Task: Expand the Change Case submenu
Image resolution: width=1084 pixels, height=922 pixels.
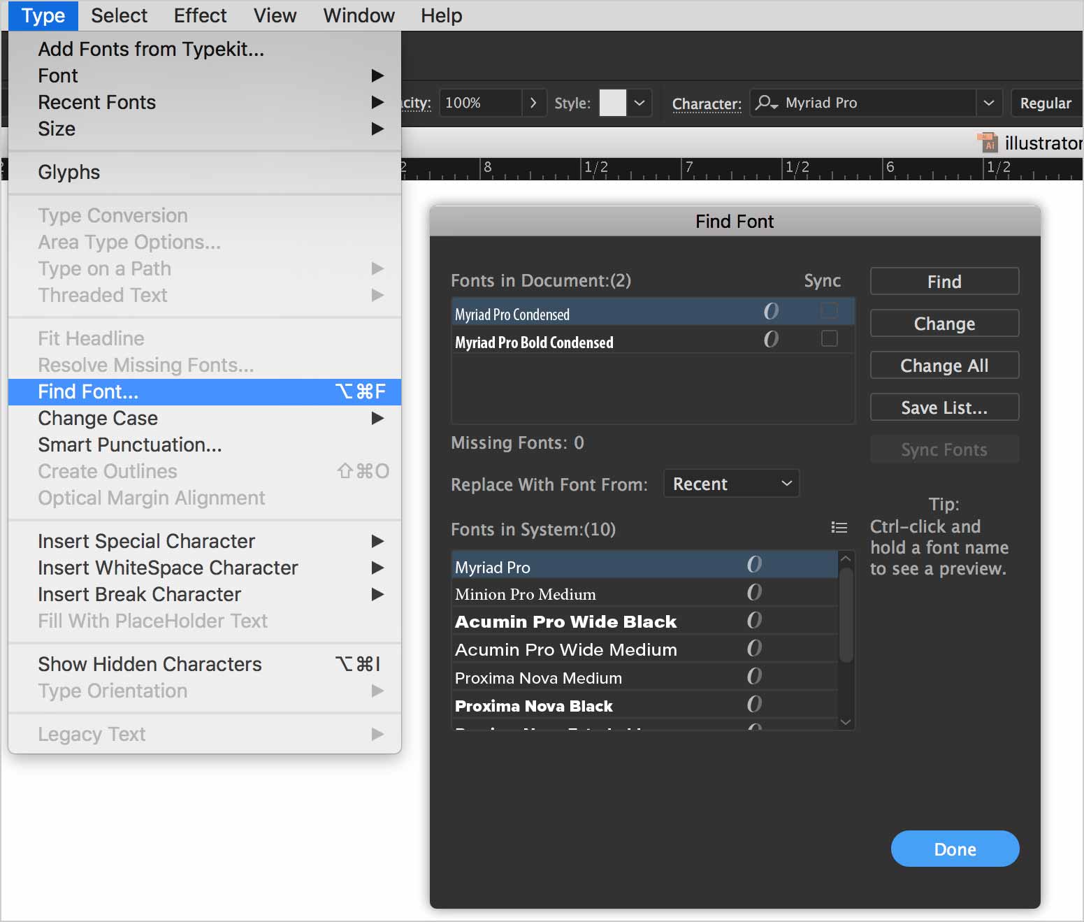Action: [x=205, y=418]
